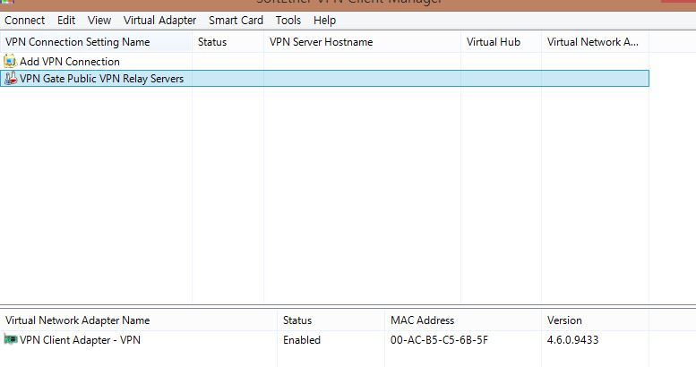The width and height of the screenshot is (696, 367).
Task: Sort by Virtual Network Adapter Name column
Action: pyautogui.click(x=139, y=320)
